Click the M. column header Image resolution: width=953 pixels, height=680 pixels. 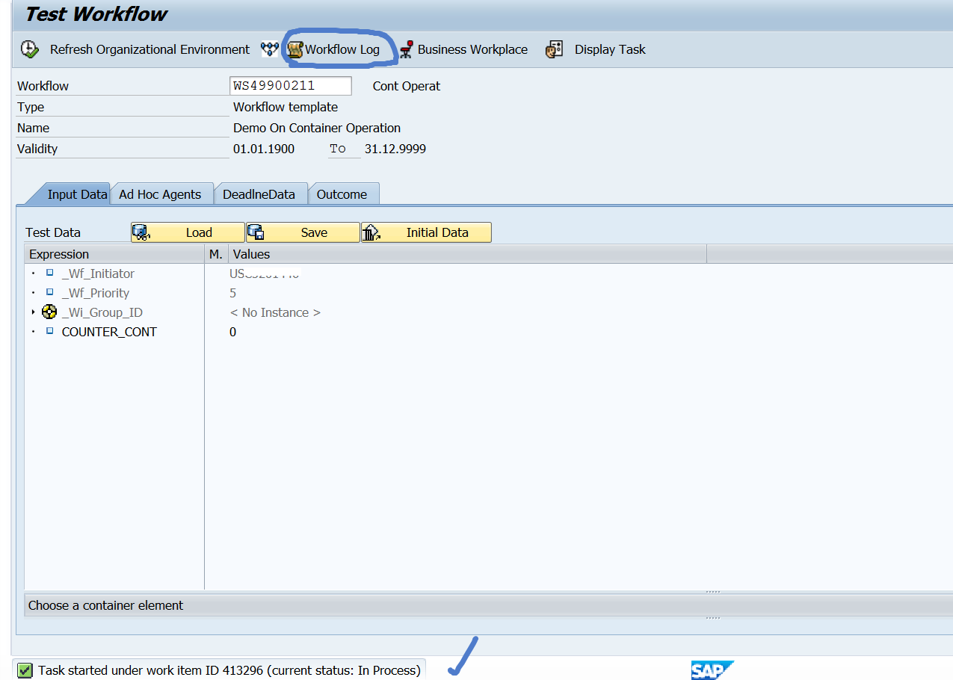coord(216,254)
